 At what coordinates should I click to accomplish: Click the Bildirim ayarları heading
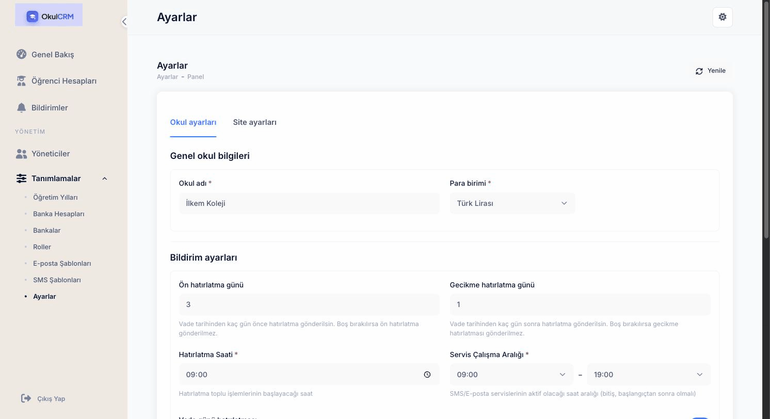click(x=204, y=257)
